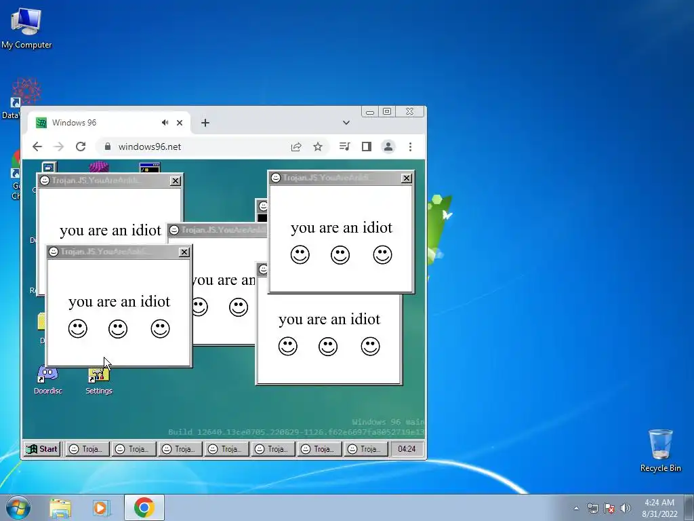
Task: Click the volume speaker tray icon
Action: click(x=626, y=508)
